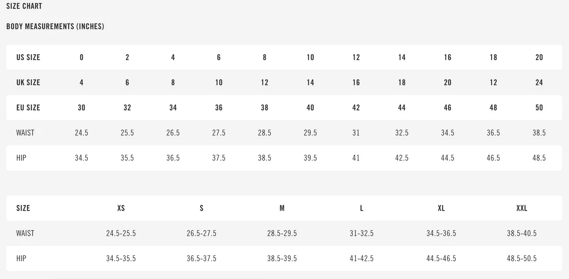The height and width of the screenshot is (279, 569).
Task: Select the US SIZE row label
Action: click(28, 57)
